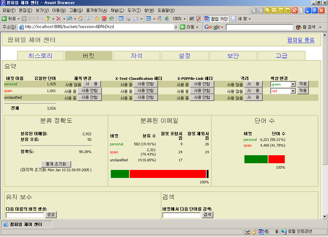This screenshot has height=237, width=328.
Task: Toggle popup blocker icon in status bar
Action: click(261, 232)
